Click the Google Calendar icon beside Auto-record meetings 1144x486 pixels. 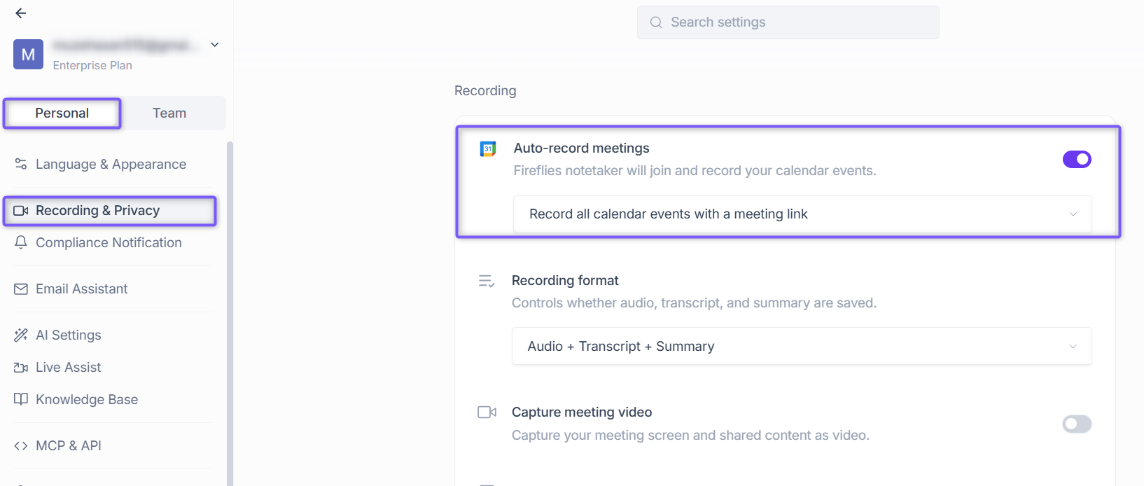[488, 148]
